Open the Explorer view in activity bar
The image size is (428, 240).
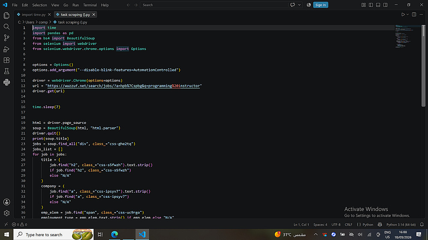6,15
